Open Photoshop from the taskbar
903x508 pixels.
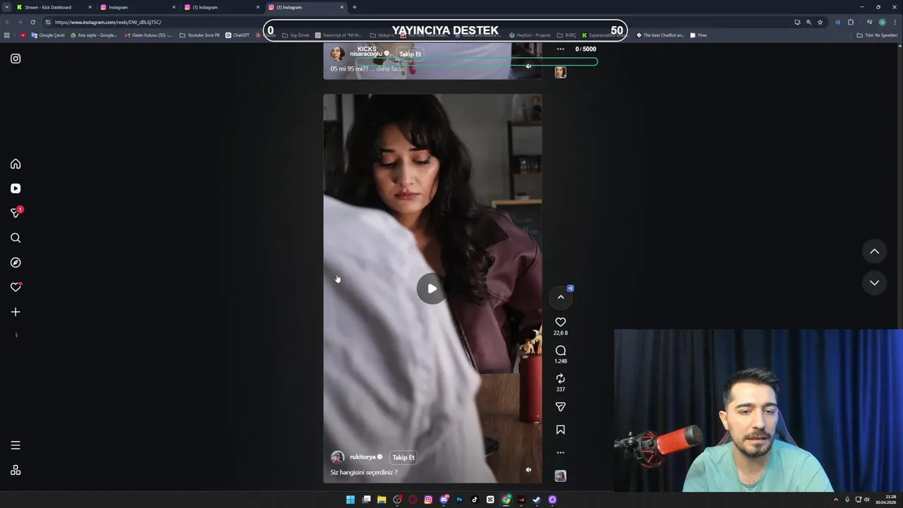(x=459, y=500)
